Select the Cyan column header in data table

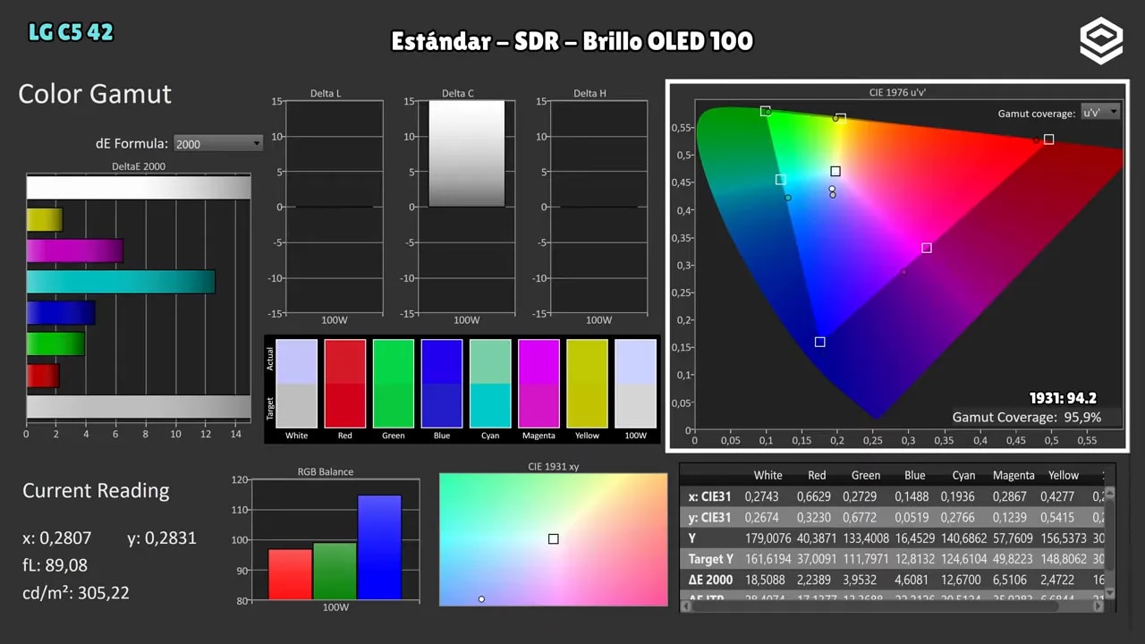(x=963, y=475)
